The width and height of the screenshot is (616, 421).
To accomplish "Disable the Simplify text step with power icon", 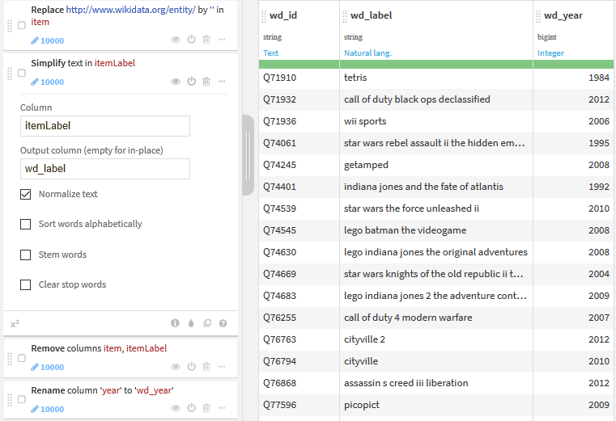I will tap(191, 82).
